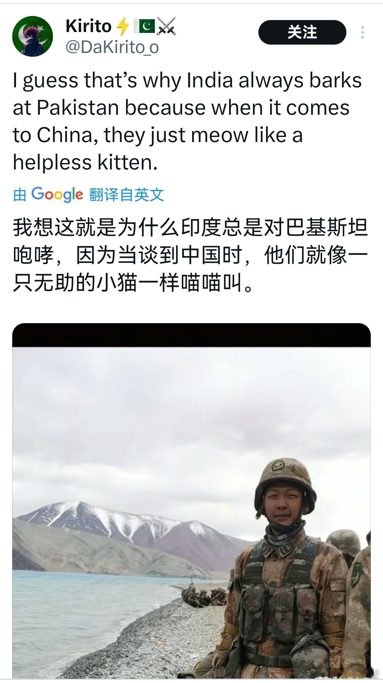Tap the black bar atop the image
383x683 pixels.
tap(191, 335)
